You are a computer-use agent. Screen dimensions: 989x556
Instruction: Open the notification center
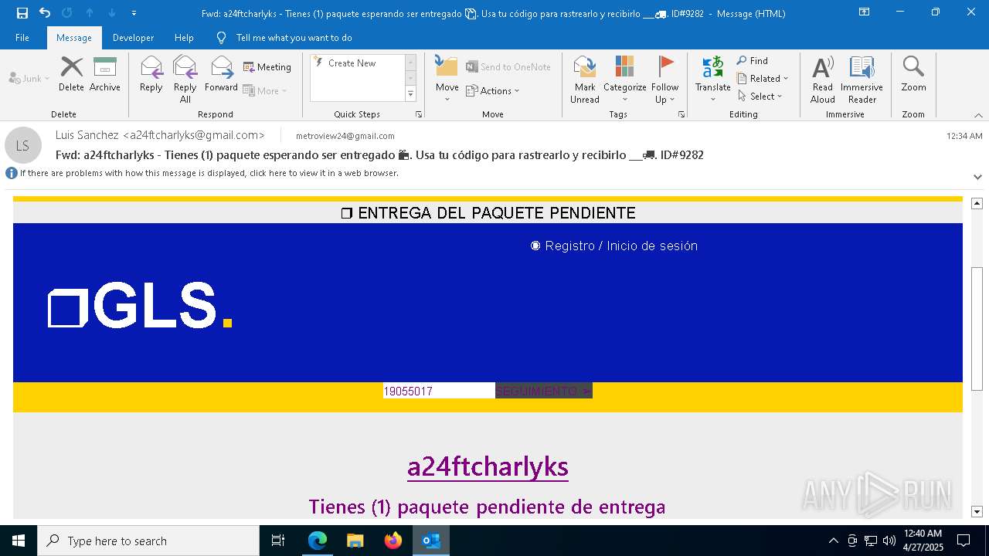[x=964, y=541]
